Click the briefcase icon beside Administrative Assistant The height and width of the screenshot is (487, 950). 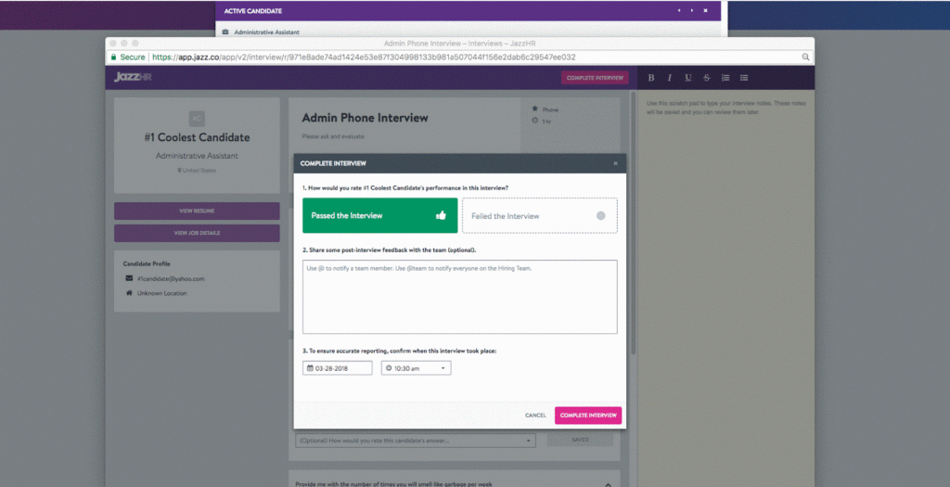[225, 32]
